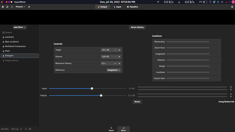
Task: Expand the Add Effect menu
Action: [20, 27]
